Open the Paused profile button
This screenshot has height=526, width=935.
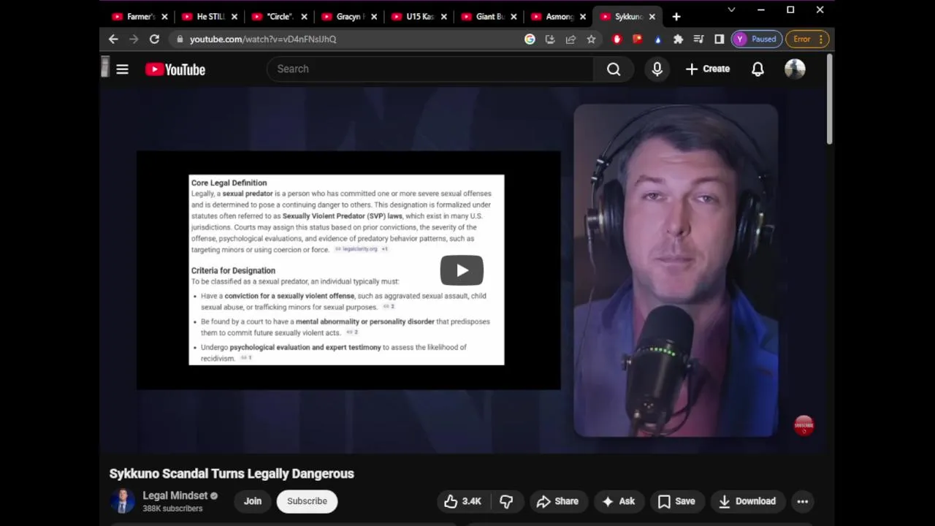coord(757,39)
